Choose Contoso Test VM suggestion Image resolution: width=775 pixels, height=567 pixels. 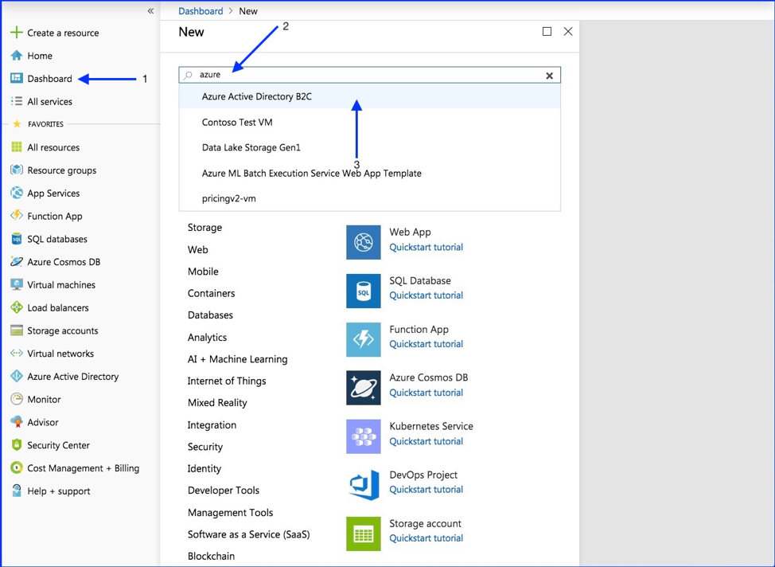[x=370, y=122]
